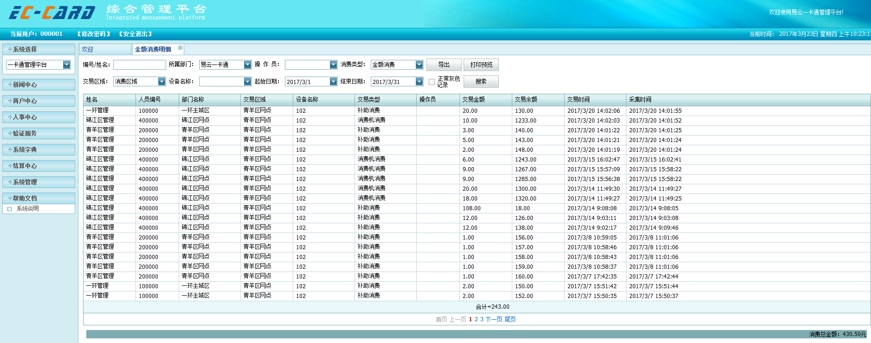Click the 搜索 button

tap(481, 81)
